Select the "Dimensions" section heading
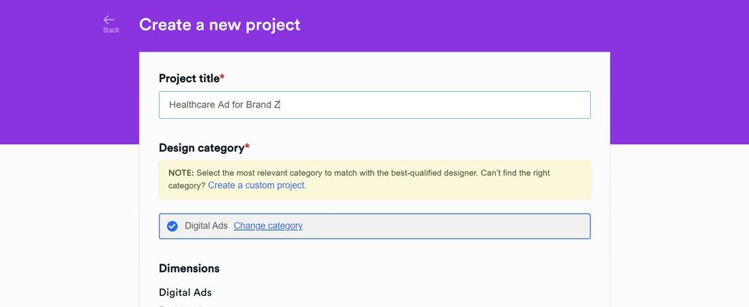 (189, 268)
